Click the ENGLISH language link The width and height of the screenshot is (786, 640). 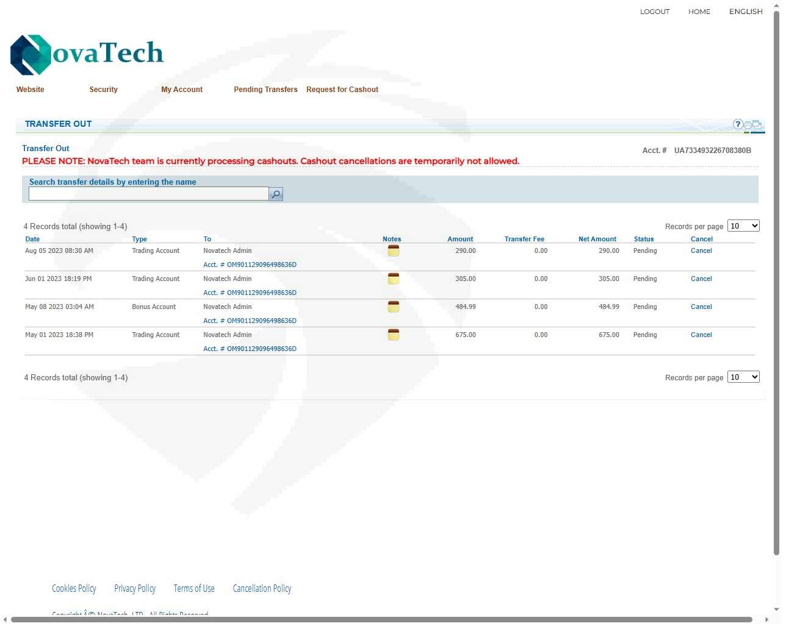(x=746, y=12)
